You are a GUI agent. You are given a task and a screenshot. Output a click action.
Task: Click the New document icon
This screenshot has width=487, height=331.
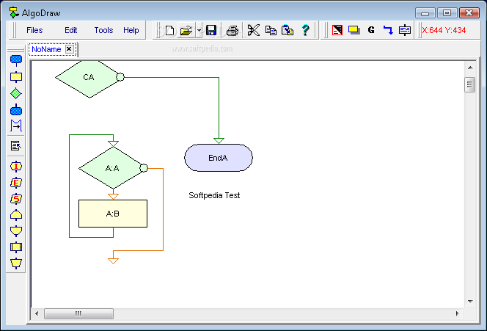[169, 31]
